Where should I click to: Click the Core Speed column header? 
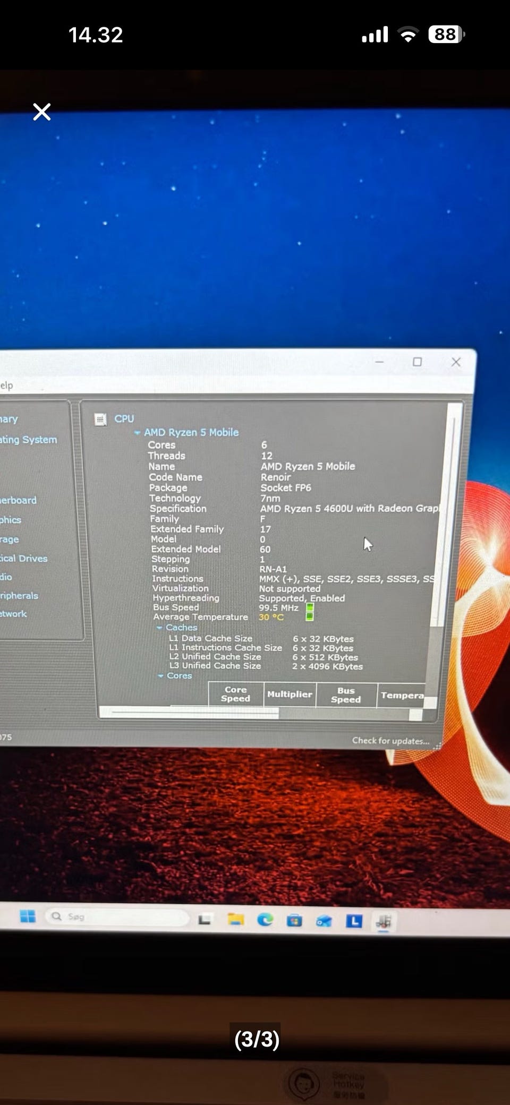(x=235, y=694)
